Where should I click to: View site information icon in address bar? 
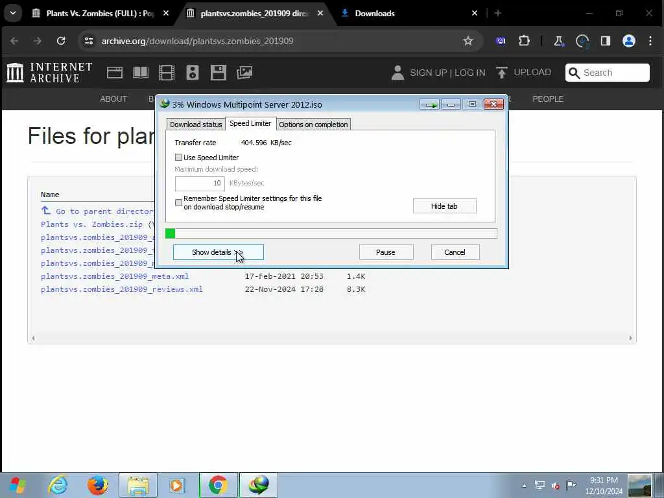[88, 41]
